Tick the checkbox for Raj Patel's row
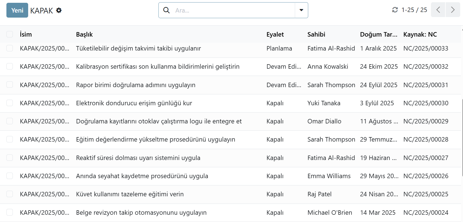Viewport: 463px width, 222px height. tap(10, 194)
